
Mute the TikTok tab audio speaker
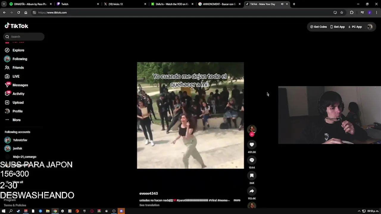pyautogui.click(x=282, y=4)
